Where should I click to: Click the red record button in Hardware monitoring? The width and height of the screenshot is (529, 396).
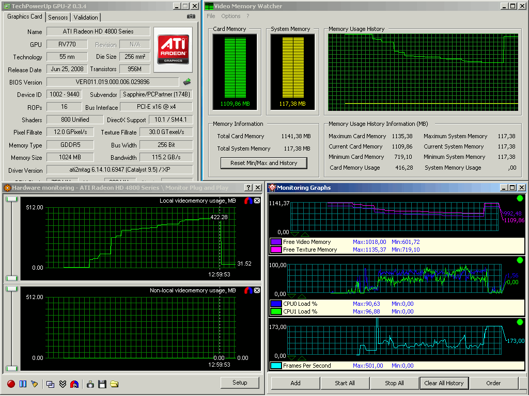[11, 384]
